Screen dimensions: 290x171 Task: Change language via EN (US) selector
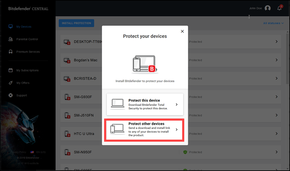(41, 152)
